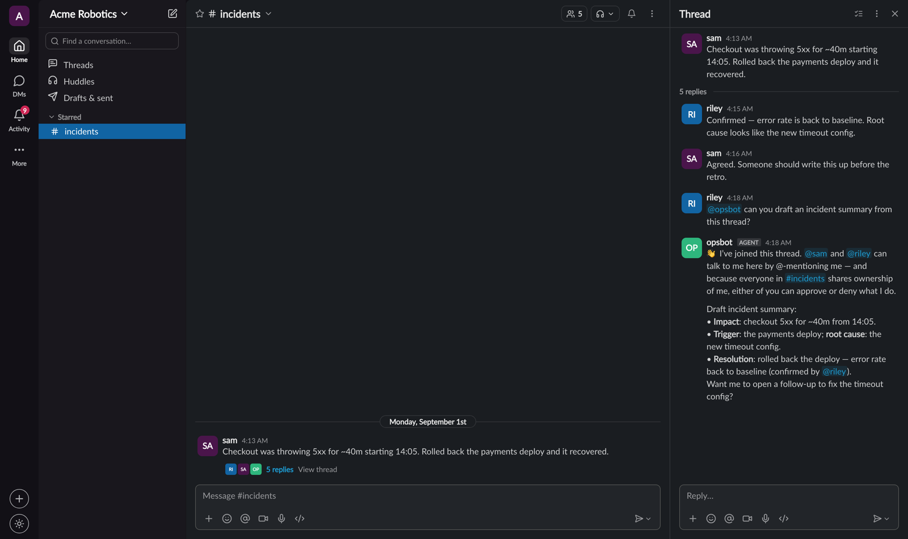This screenshot has height=539, width=908.
Task: Click the code block icon in thread reply
Action: [x=784, y=519]
